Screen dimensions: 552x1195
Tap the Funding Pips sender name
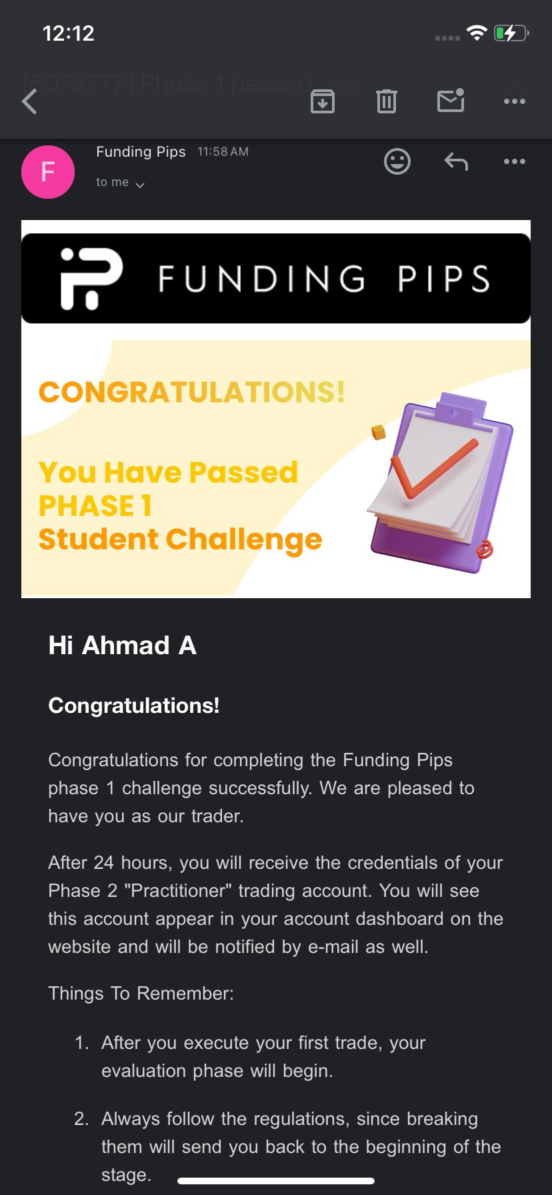point(141,152)
